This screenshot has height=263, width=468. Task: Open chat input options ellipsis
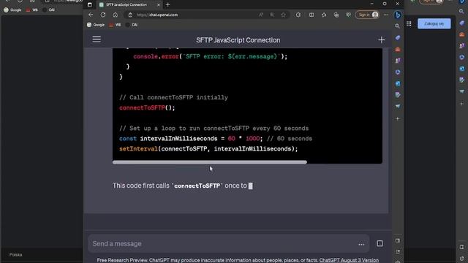(x=361, y=244)
